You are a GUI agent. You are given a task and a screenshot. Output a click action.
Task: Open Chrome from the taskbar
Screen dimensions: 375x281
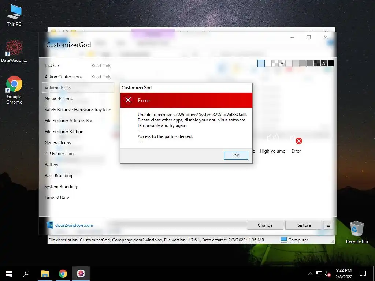63,274
